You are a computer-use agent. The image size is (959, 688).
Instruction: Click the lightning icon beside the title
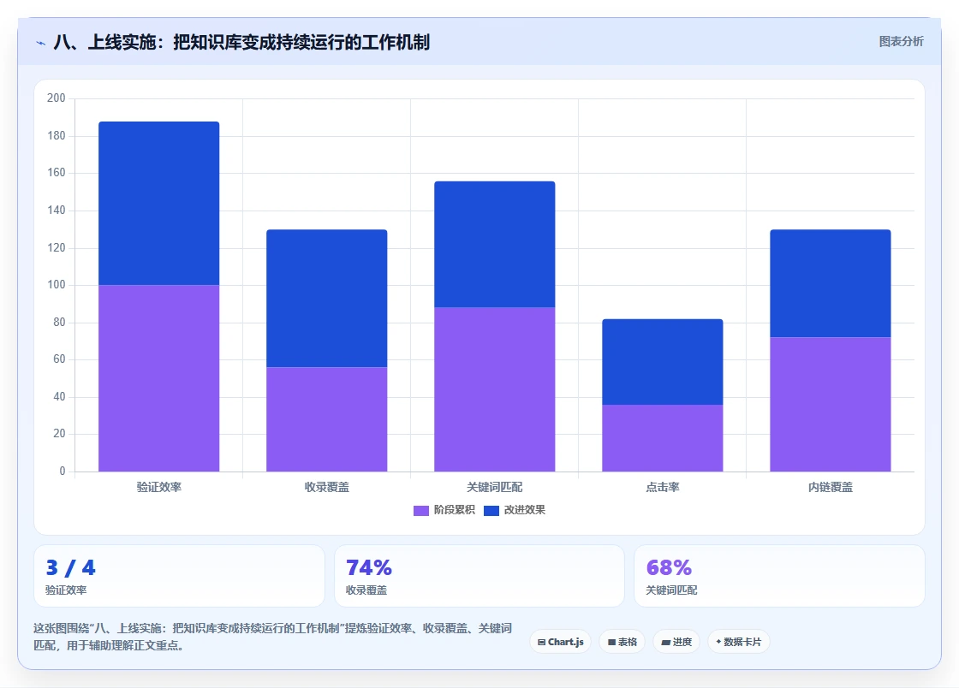pos(41,43)
